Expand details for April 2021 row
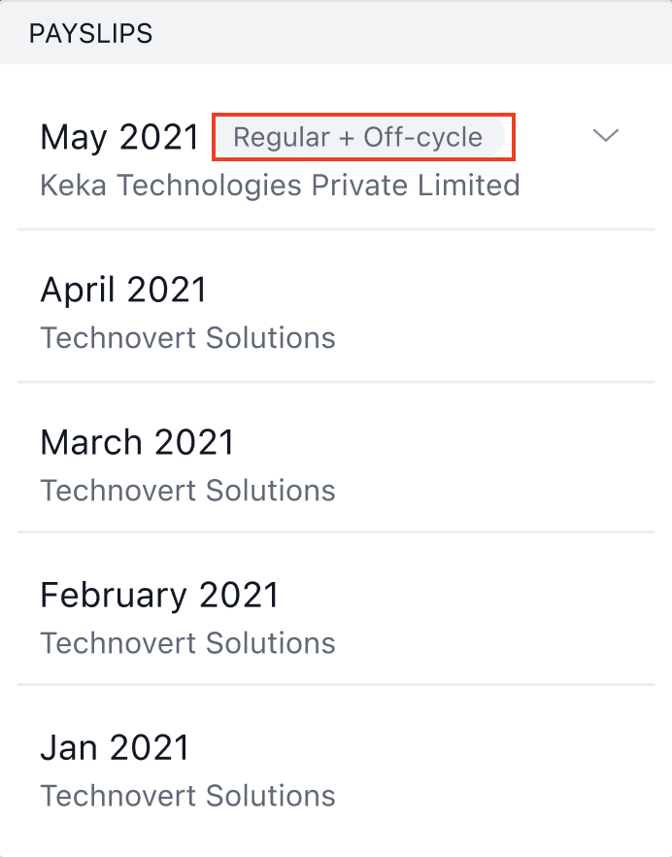 605,289
